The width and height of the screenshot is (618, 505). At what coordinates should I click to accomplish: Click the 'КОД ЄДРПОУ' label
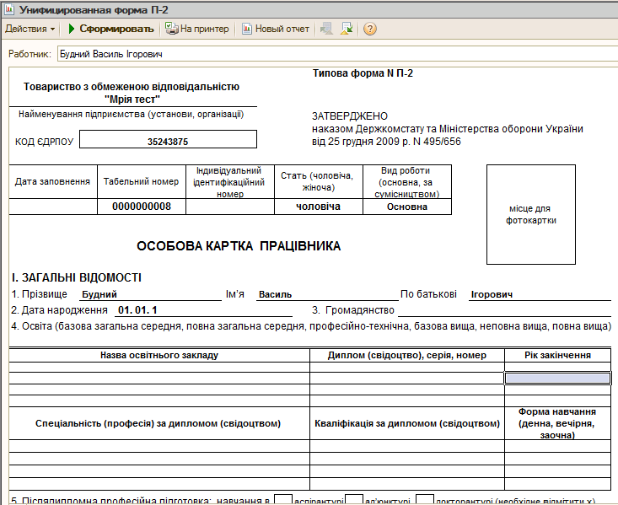pyautogui.click(x=45, y=142)
